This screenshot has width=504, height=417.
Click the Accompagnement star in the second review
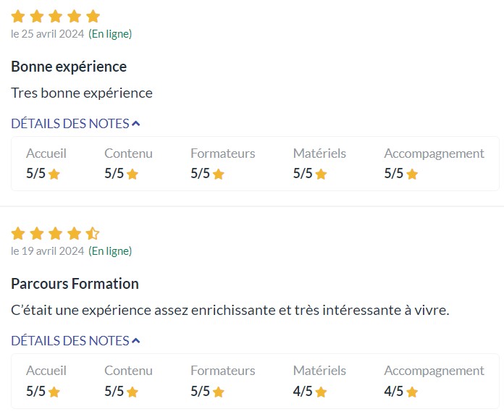point(412,392)
